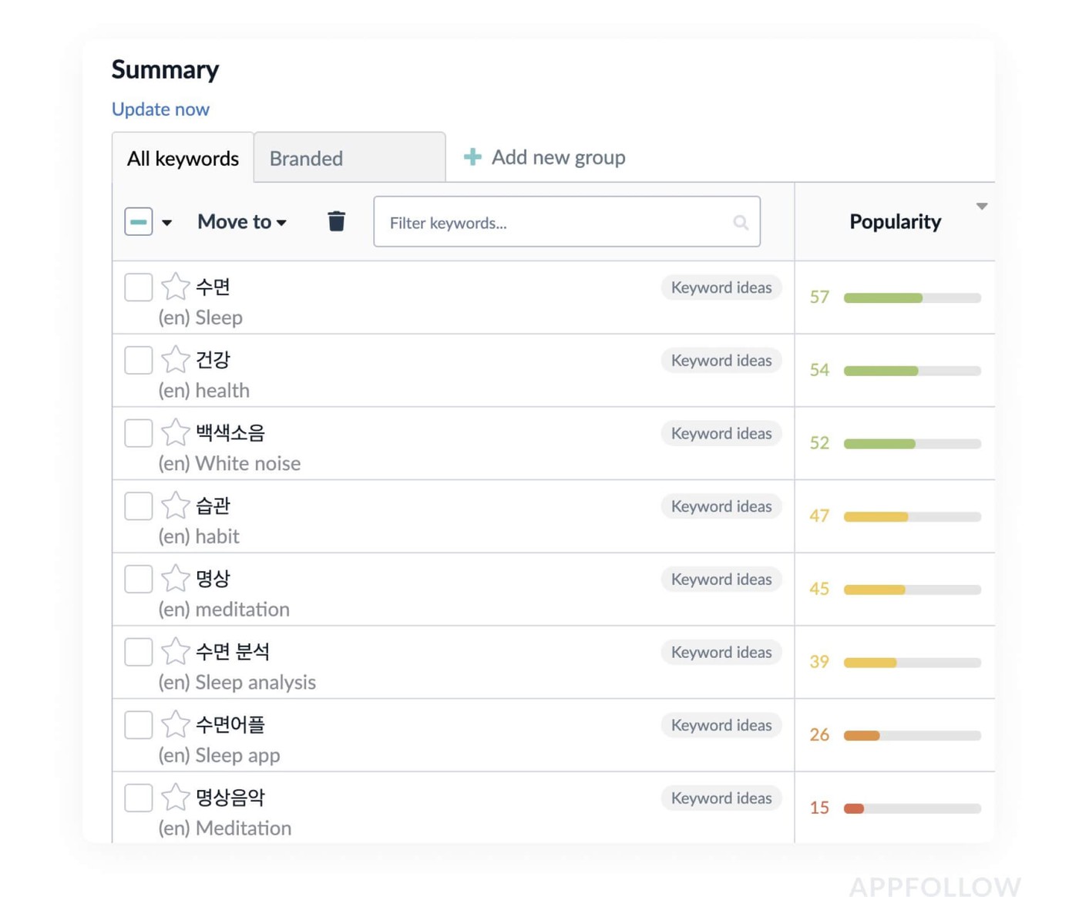Star the 습관 (habit) keyword
Screen dimensions: 1079x897
click(175, 506)
